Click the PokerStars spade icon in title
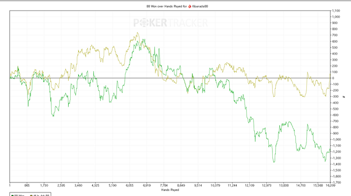Image resolution: width=351 pixels, height=196 pixels. click(190, 7)
